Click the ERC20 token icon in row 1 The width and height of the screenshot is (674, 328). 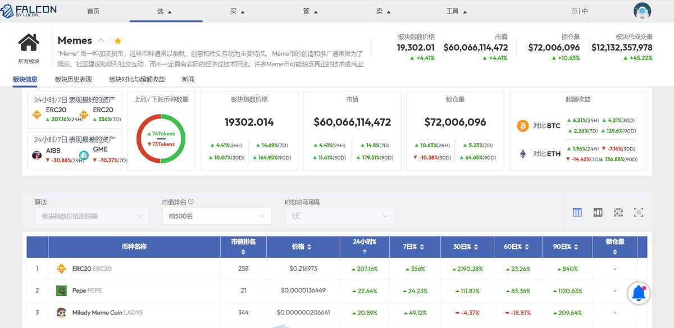[61, 268]
